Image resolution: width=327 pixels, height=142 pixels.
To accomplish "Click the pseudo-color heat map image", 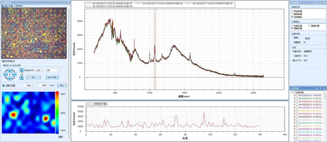I will (28, 112).
